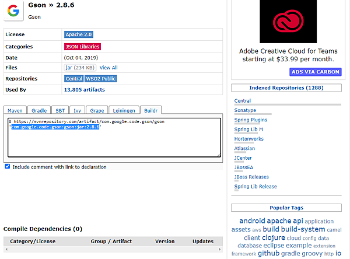350x259 pixels.
Task: Click the Google Gson logo icon
Action: click(13, 10)
